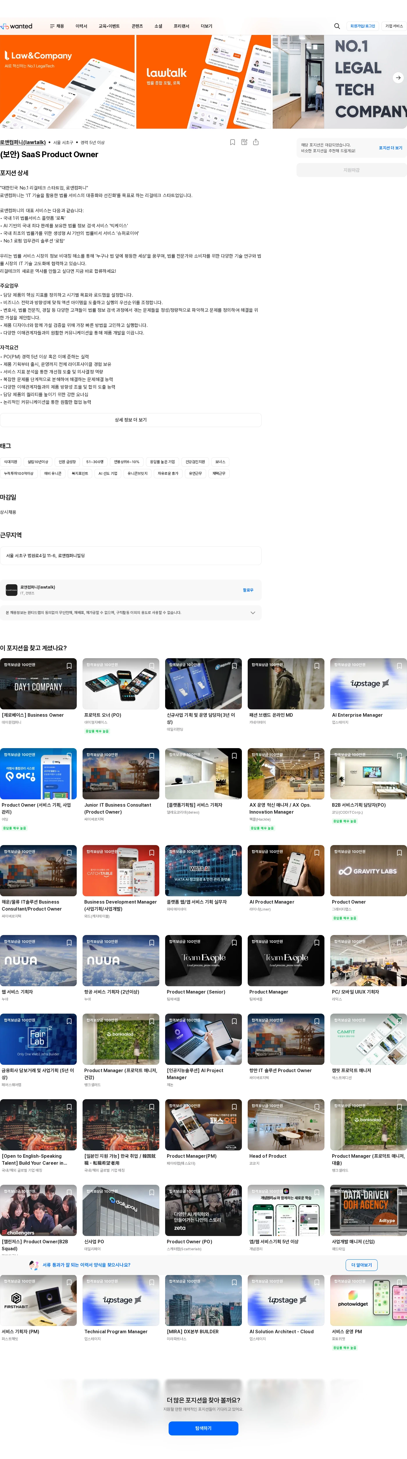Click the search magnifier icon in header
This screenshot has width=407, height=1459.
pyautogui.click(x=337, y=26)
